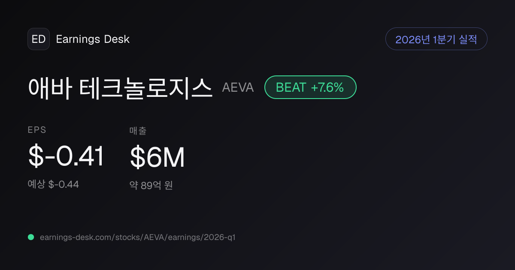Open the earnings-desk.com stocks URL link
Screen dimensions: 515x270
coord(138,237)
